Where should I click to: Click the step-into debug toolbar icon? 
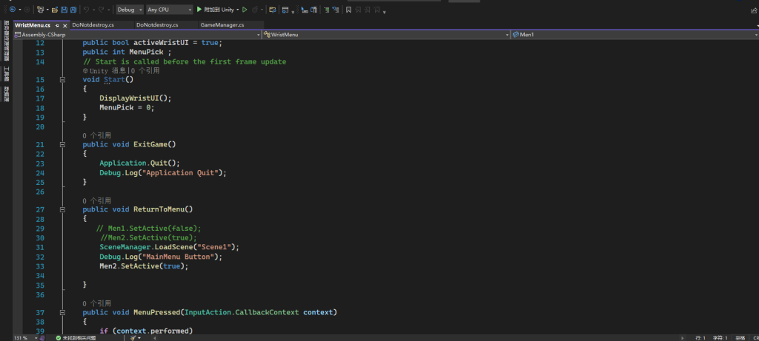coord(304,9)
